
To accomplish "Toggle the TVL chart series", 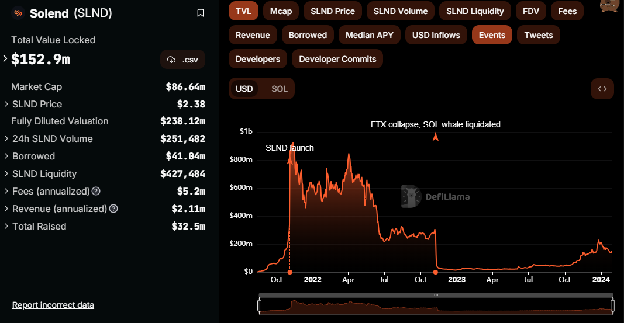I will pyautogui.click(x=243, y=11).
